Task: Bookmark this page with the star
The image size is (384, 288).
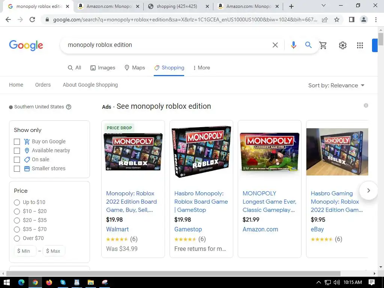Action: coord(337,19)
